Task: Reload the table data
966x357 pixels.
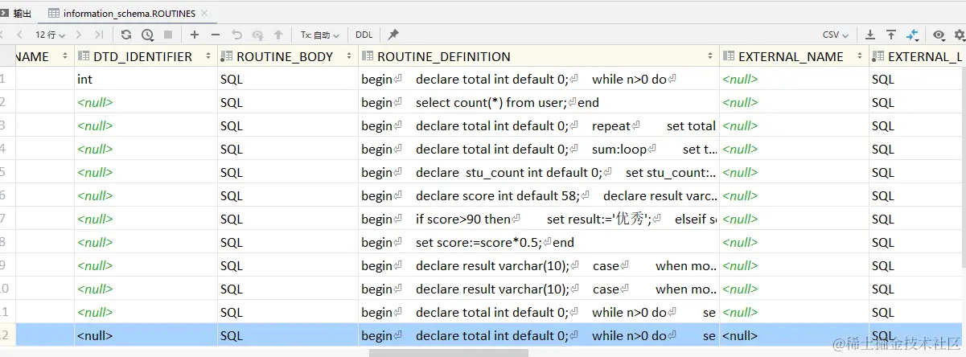Action: pos(126,35)
